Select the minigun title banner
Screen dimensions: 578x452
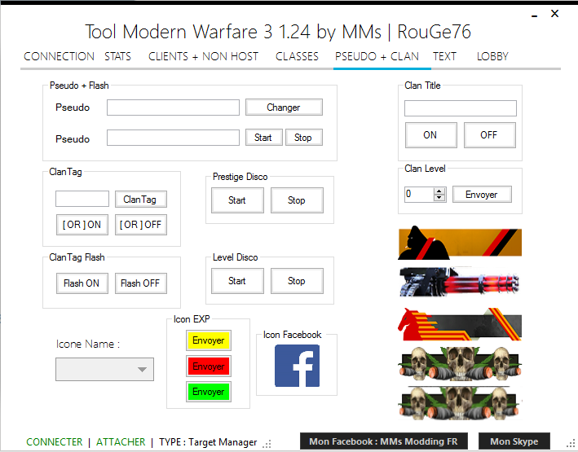tap(460, 283)
